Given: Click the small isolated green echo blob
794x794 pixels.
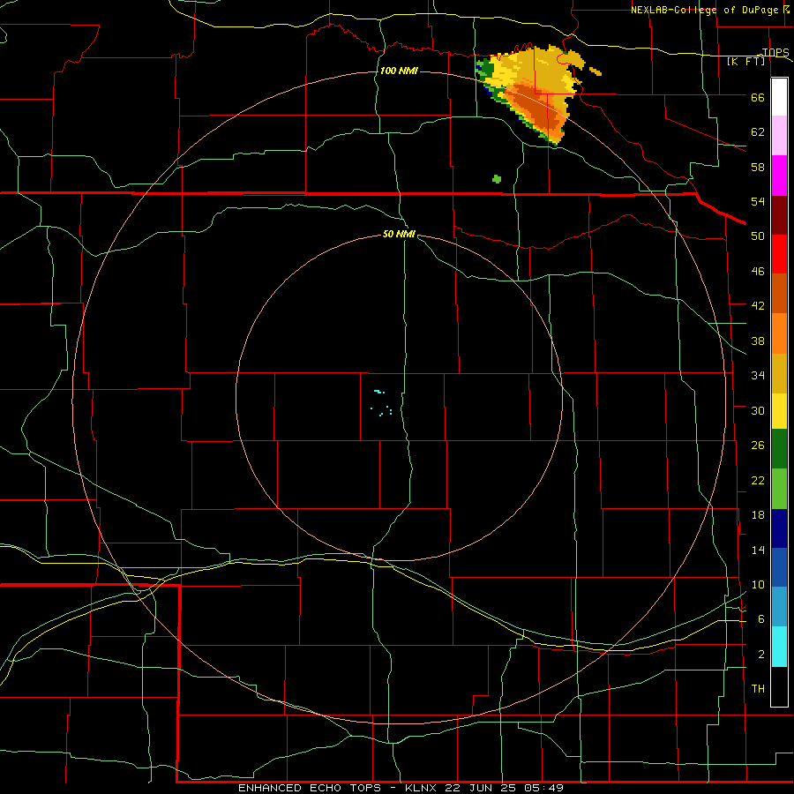Looking at the screenshot, I should 497,179.
